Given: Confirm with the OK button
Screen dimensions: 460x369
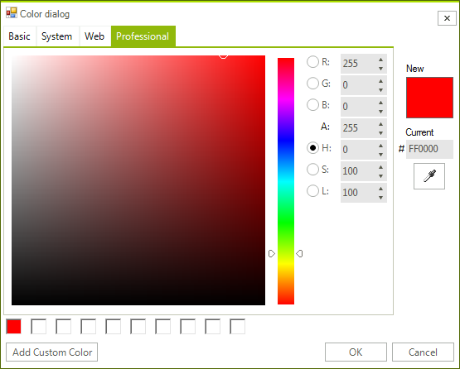Looking at the screenshot, I should click(356, 352).
